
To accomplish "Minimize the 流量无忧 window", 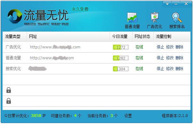I will [x=176, y=4].
